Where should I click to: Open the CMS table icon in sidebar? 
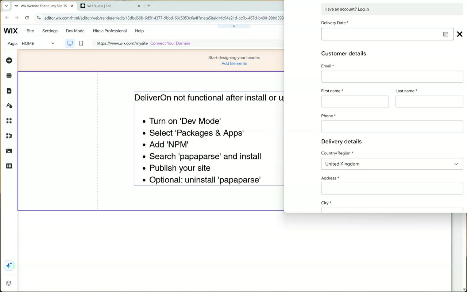point(9,166)
